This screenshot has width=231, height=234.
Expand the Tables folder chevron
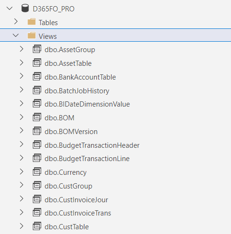[x=16, y=22]
